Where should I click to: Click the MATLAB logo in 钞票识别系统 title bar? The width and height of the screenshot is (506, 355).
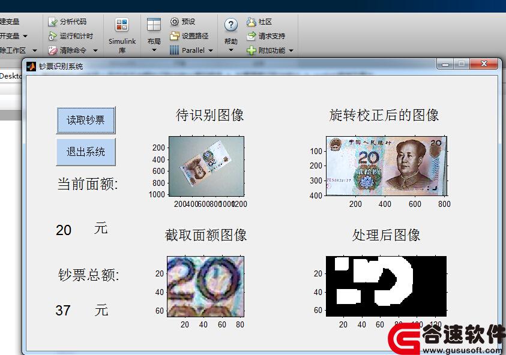[31, 67]
